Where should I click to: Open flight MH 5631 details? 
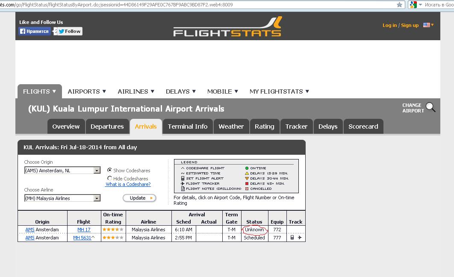click(82, 238)
